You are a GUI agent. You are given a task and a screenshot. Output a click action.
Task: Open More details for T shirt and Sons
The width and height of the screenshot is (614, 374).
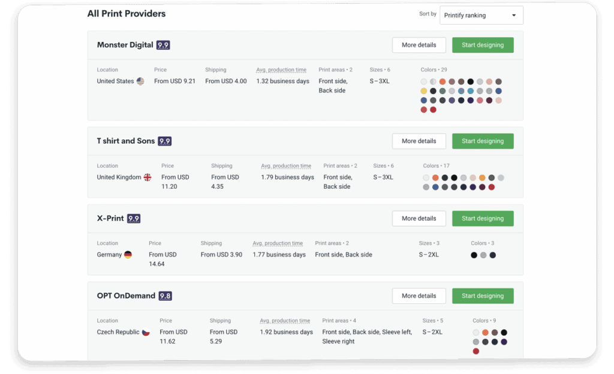(x=419, y=141)
